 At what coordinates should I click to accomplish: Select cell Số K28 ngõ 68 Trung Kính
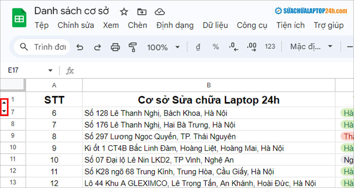click(209, 172)
